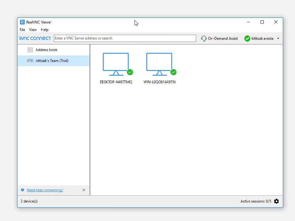Click the 2 device(s) status text
Viewport: 295px width, 221px height.
(x=29, y=201)
